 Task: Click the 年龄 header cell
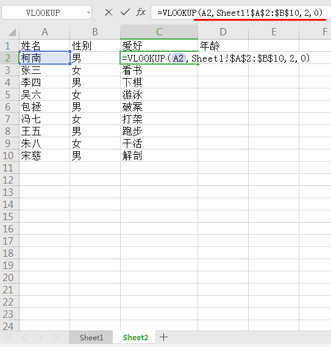point(223,46)
